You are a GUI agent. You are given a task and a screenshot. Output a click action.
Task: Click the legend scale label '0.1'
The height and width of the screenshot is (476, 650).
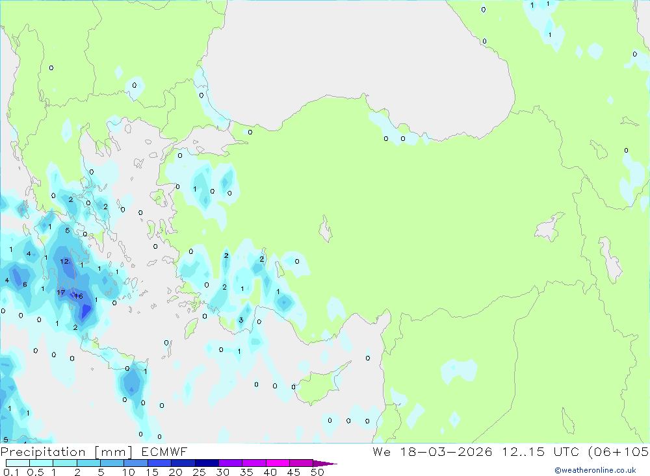pos(11,472)
